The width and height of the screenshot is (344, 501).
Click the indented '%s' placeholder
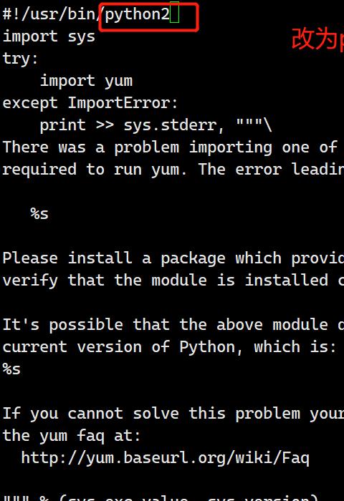click(39, 214)
